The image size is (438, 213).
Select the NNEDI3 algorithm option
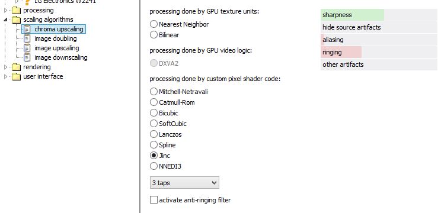(x=154, y=166)
